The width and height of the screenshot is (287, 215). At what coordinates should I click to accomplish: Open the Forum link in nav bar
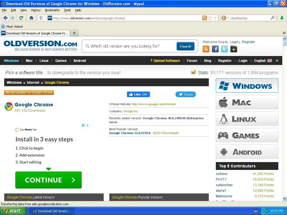192,60
